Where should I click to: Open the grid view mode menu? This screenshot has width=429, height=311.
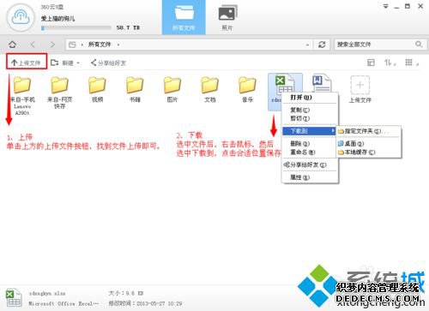coord(412,63)
